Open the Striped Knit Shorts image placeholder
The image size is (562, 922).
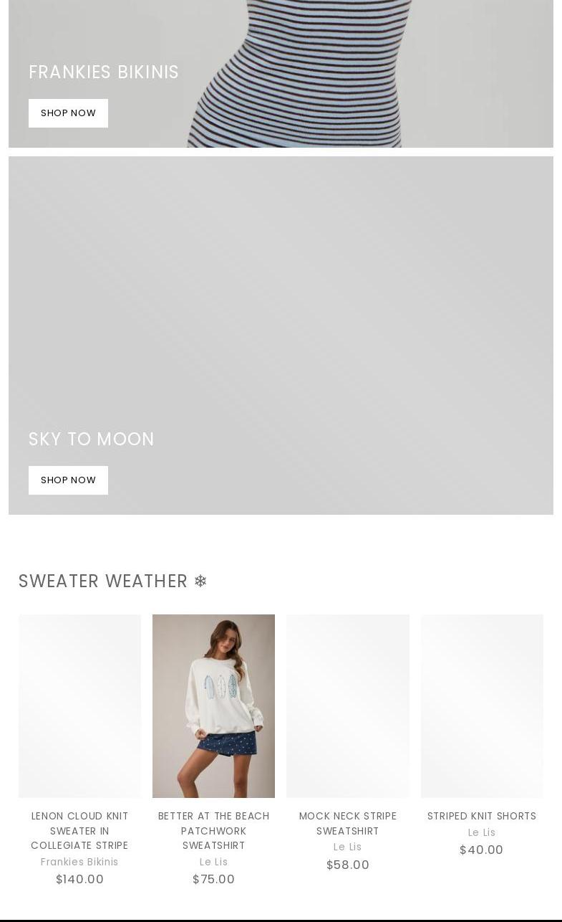pyautogui.click(x=482, y=706)
